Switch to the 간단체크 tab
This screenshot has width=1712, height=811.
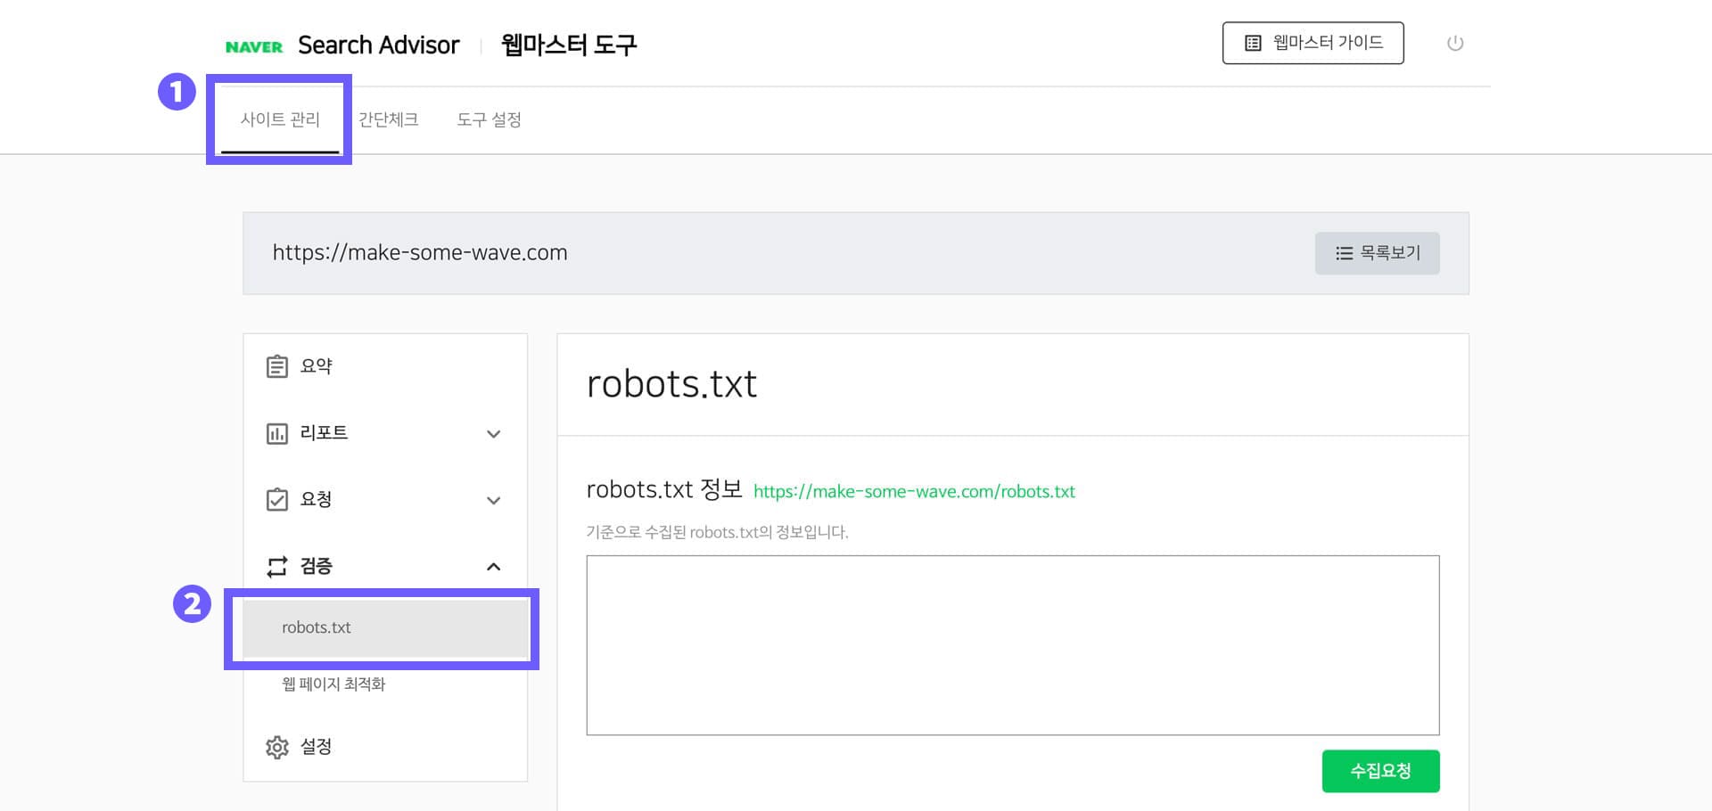pyautogui.click(x=388, y=119)
